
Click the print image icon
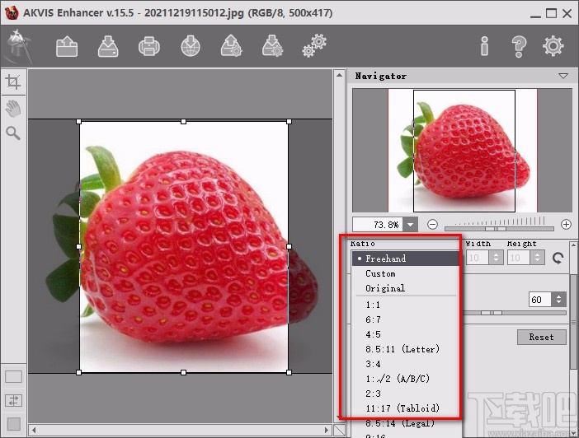[x=149, y=46]
